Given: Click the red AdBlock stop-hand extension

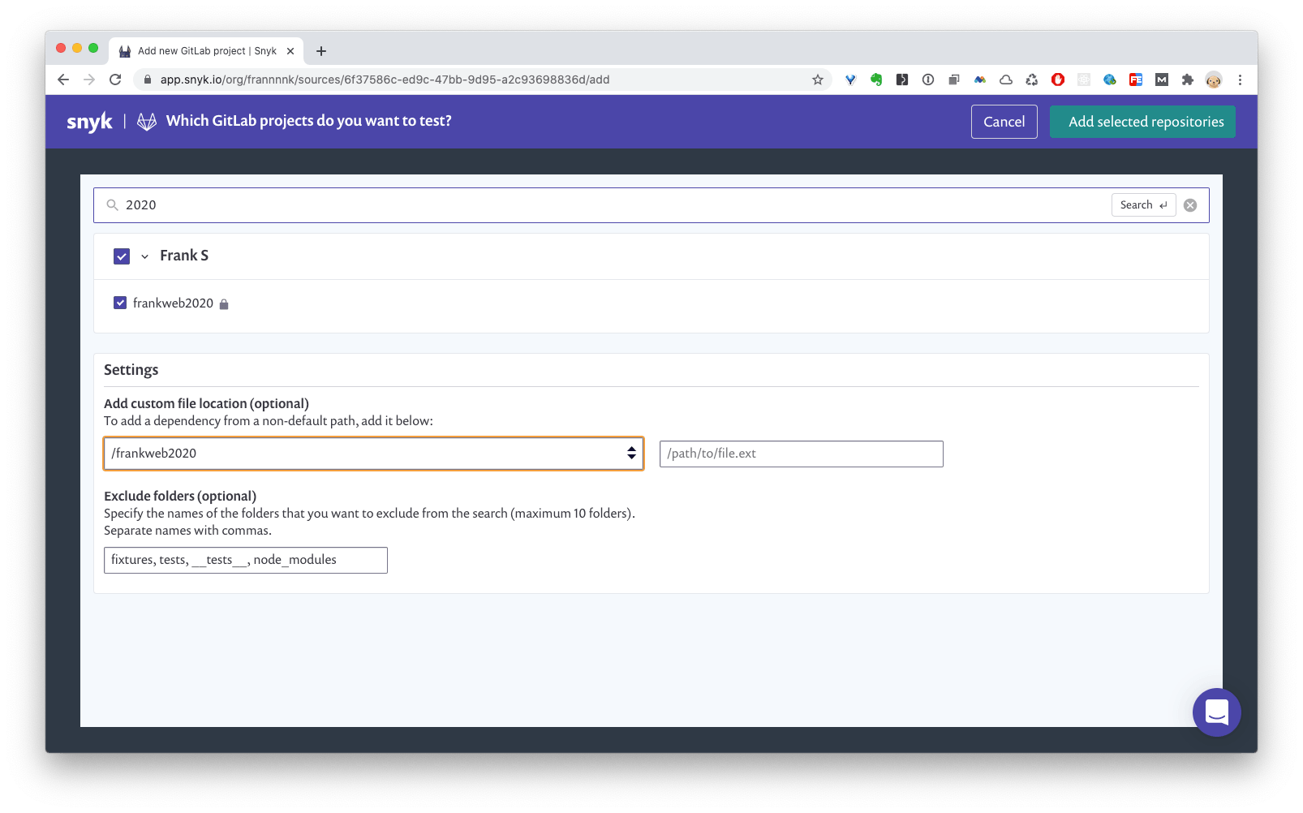Looking at the screenshot, I should (x=1058, y=80).
